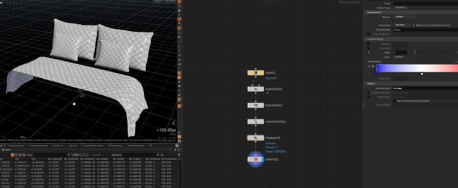Click the Stashed label under stash1
458x188 pixels.
click(x=271, y=78)
